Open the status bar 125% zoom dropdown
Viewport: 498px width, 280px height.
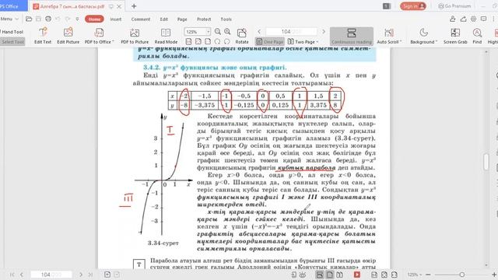(415, 275)
